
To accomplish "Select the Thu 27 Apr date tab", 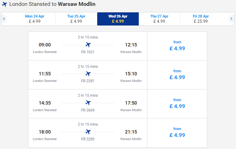I will [x=159, y=19].
